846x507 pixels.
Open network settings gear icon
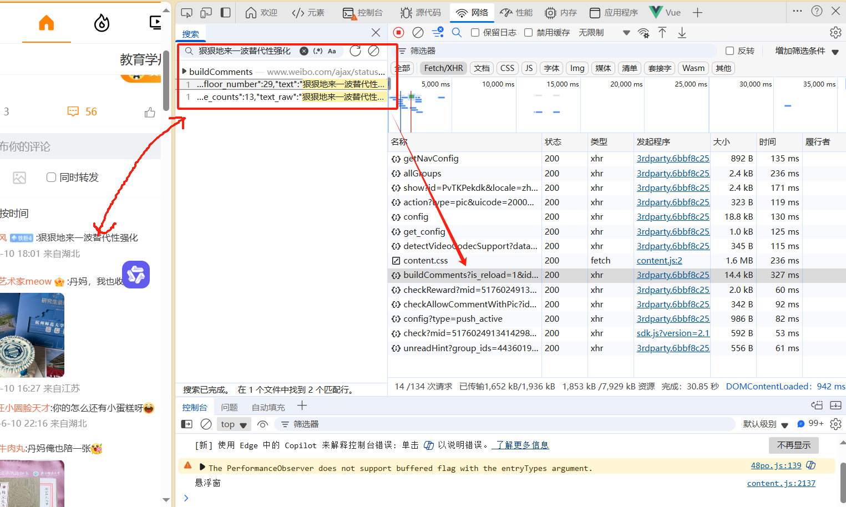[x=835, y=33]
